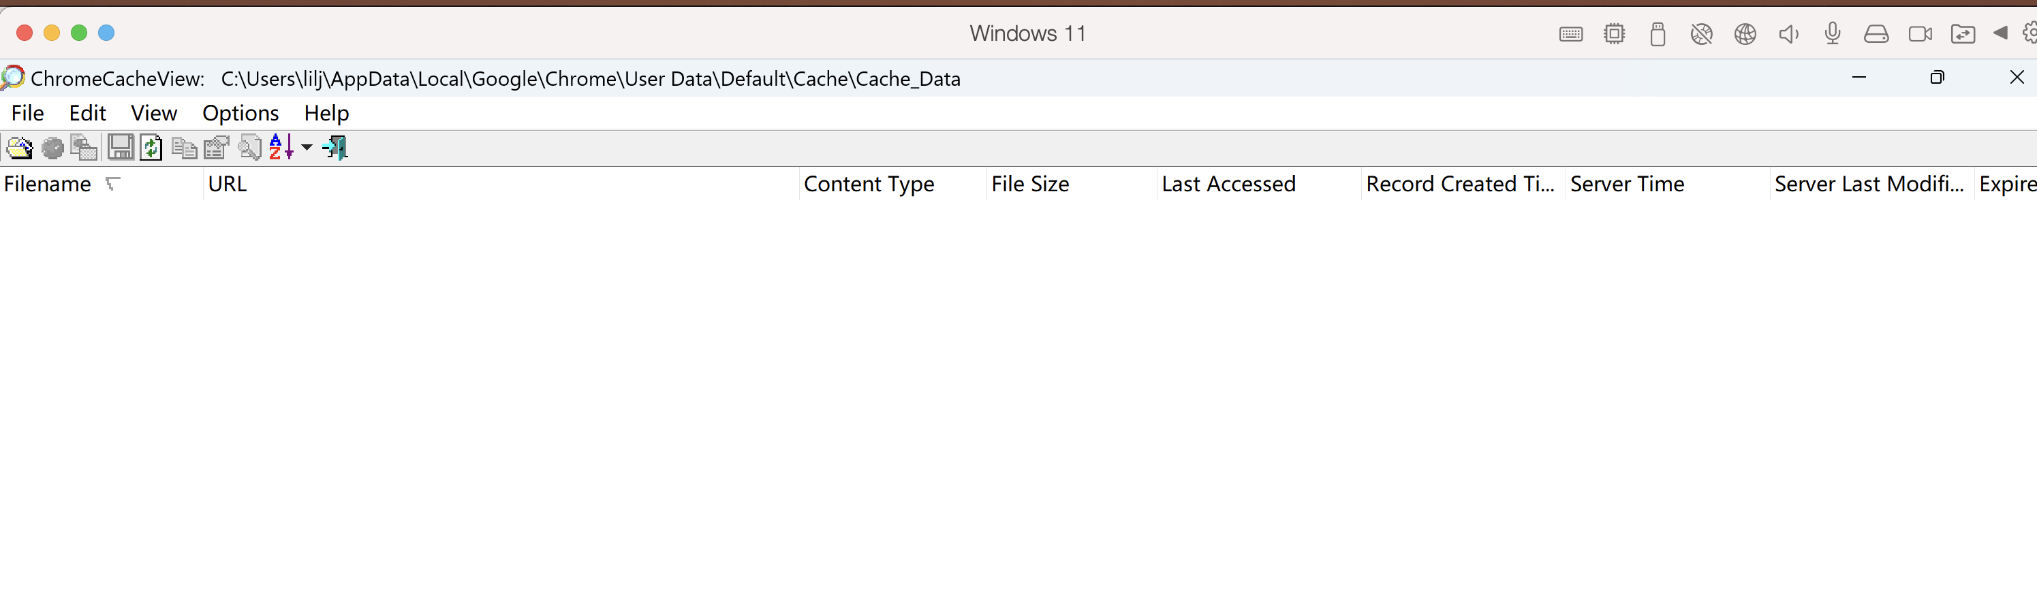The width and height of the screenshot is (2037, 614).
Task: Open the File menu
Action: (28, 113)
